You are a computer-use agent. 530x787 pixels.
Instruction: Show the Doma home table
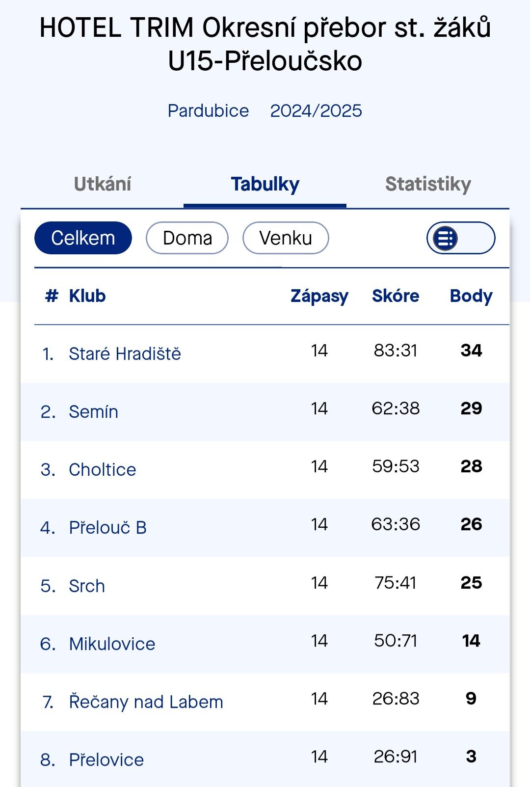tap(187, 238)
